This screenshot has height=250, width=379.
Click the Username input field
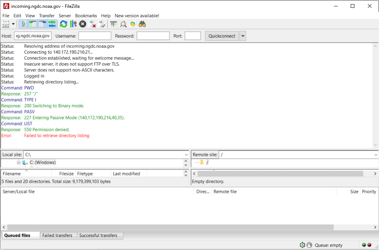[x=95, y=36]
